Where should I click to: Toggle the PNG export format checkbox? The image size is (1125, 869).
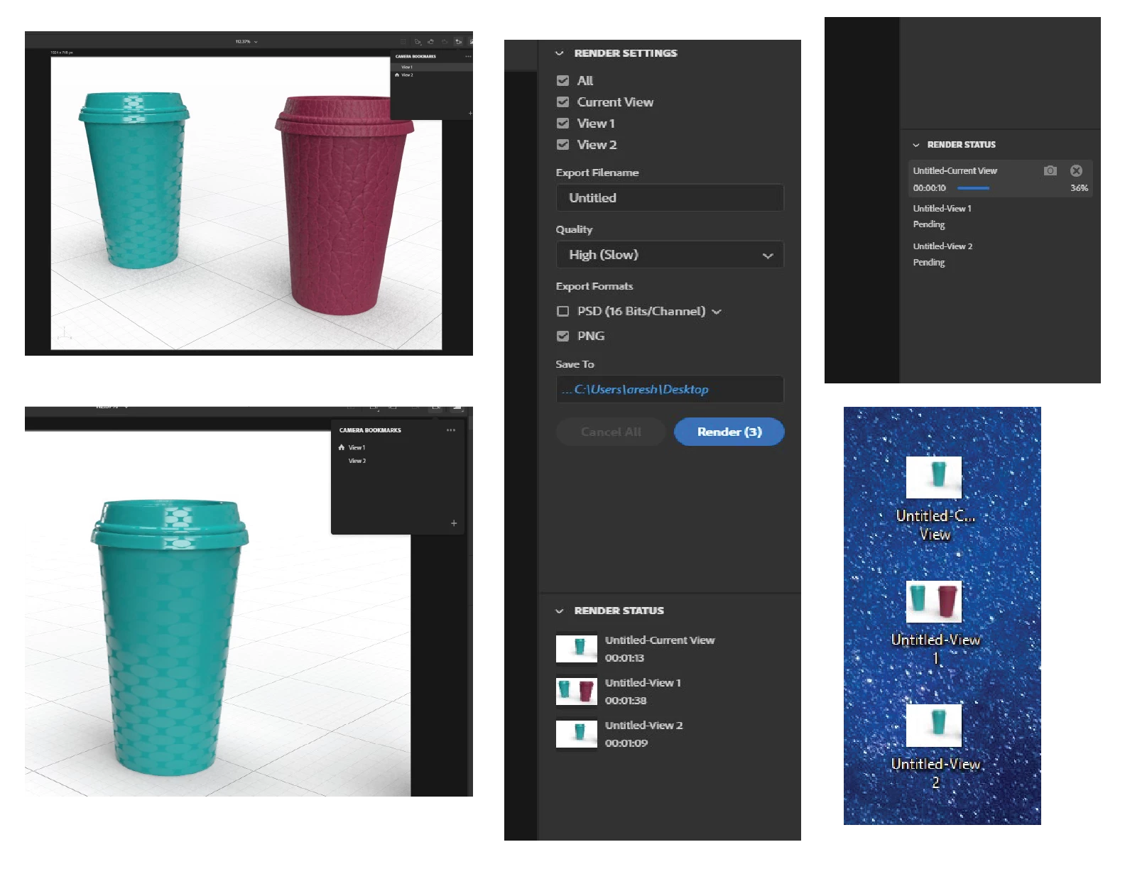(x=563, y=336)
